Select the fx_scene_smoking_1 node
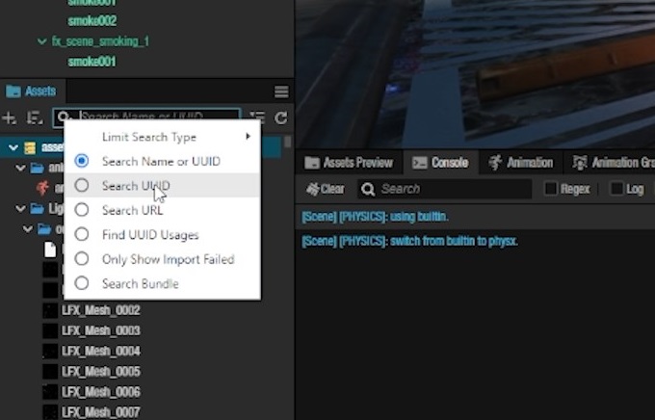Image resolution: width=655 pixels, height=420 pixels. click(100, 41)
